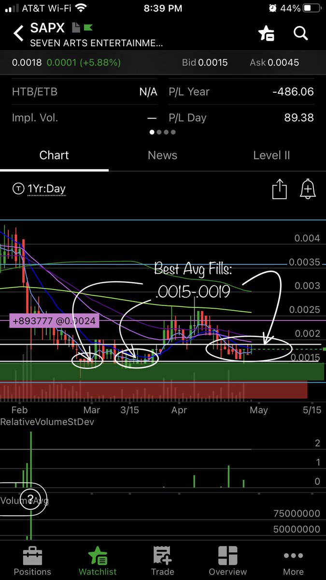Tap the Bid 0.0015 quote
Viewport: 326px width, 580px height.
205,62
